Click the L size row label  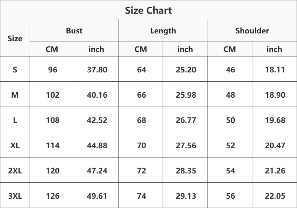[15, 120]
